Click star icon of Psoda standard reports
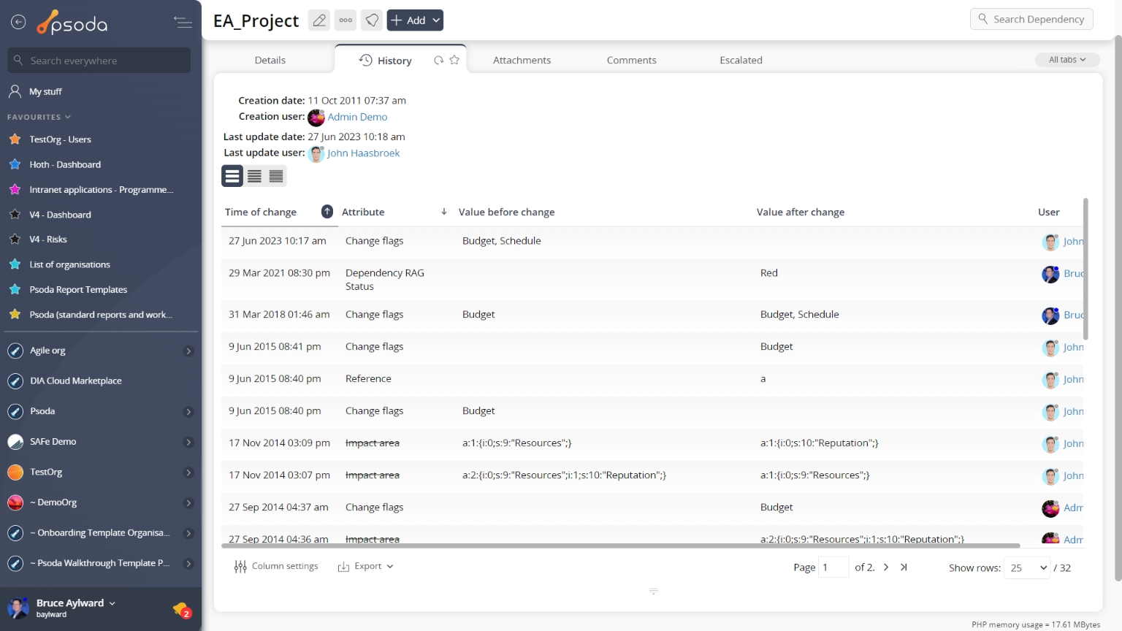The image size is (1122, 631). (x=15, y=314)
